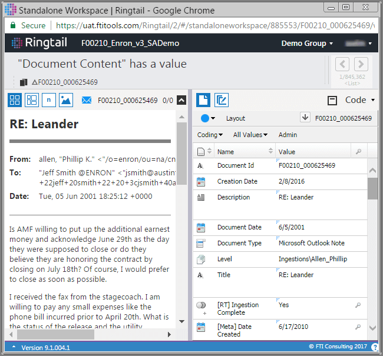Click the 1/845,362 list counter
Image resolution: width=383 pixels, height=356 pixels.
(x=352, y=77)
